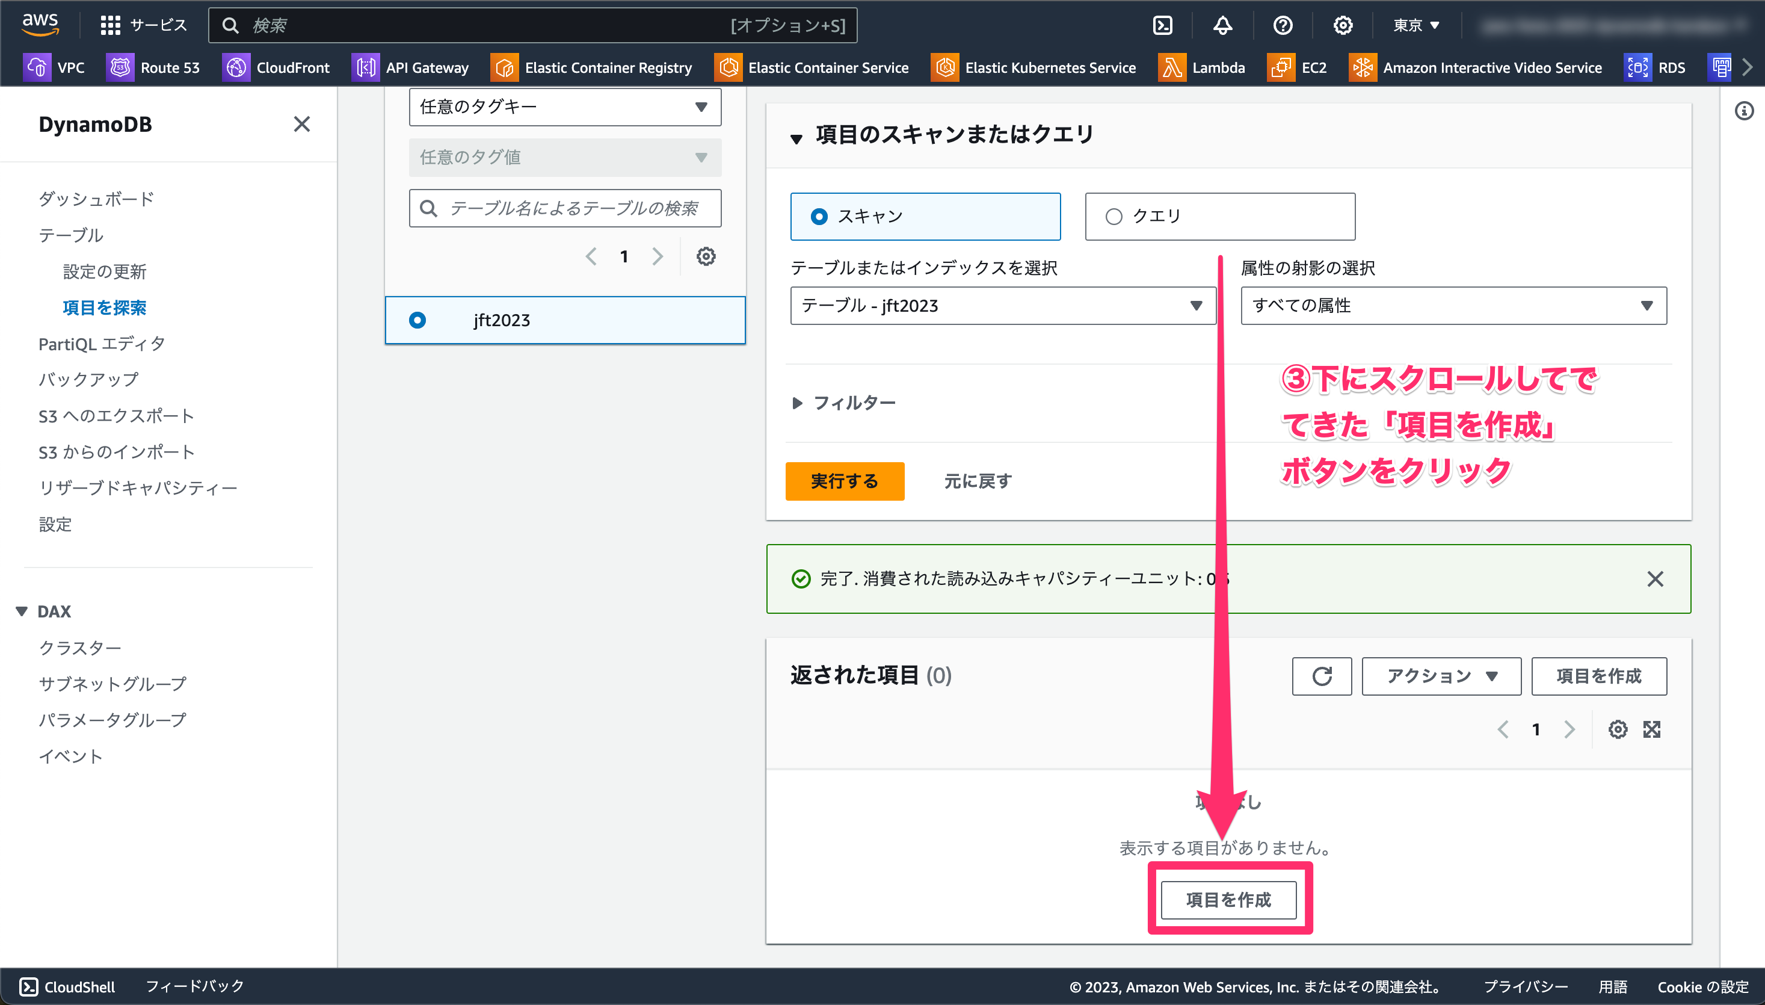The height and width of the screenshot is (1005, 1765).
Task: Open the VPC shortcut icon
Action: click(x=37, y=67)
